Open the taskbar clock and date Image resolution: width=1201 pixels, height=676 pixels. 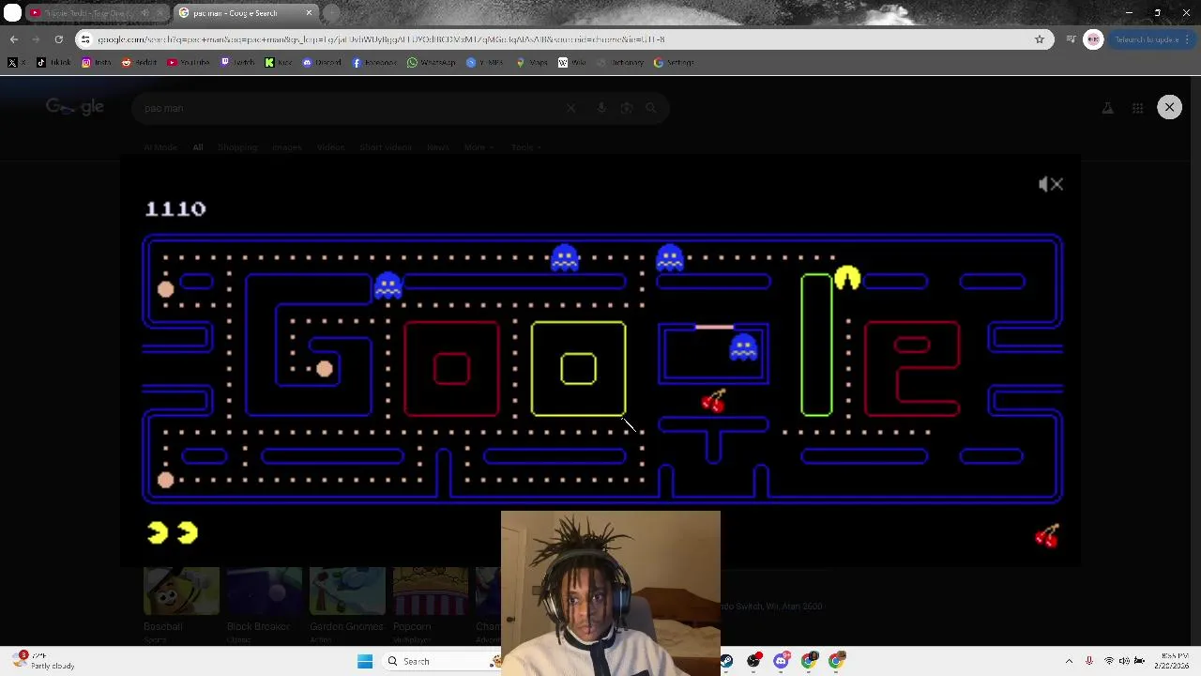pyautogui.click(x=1174, y=661)
